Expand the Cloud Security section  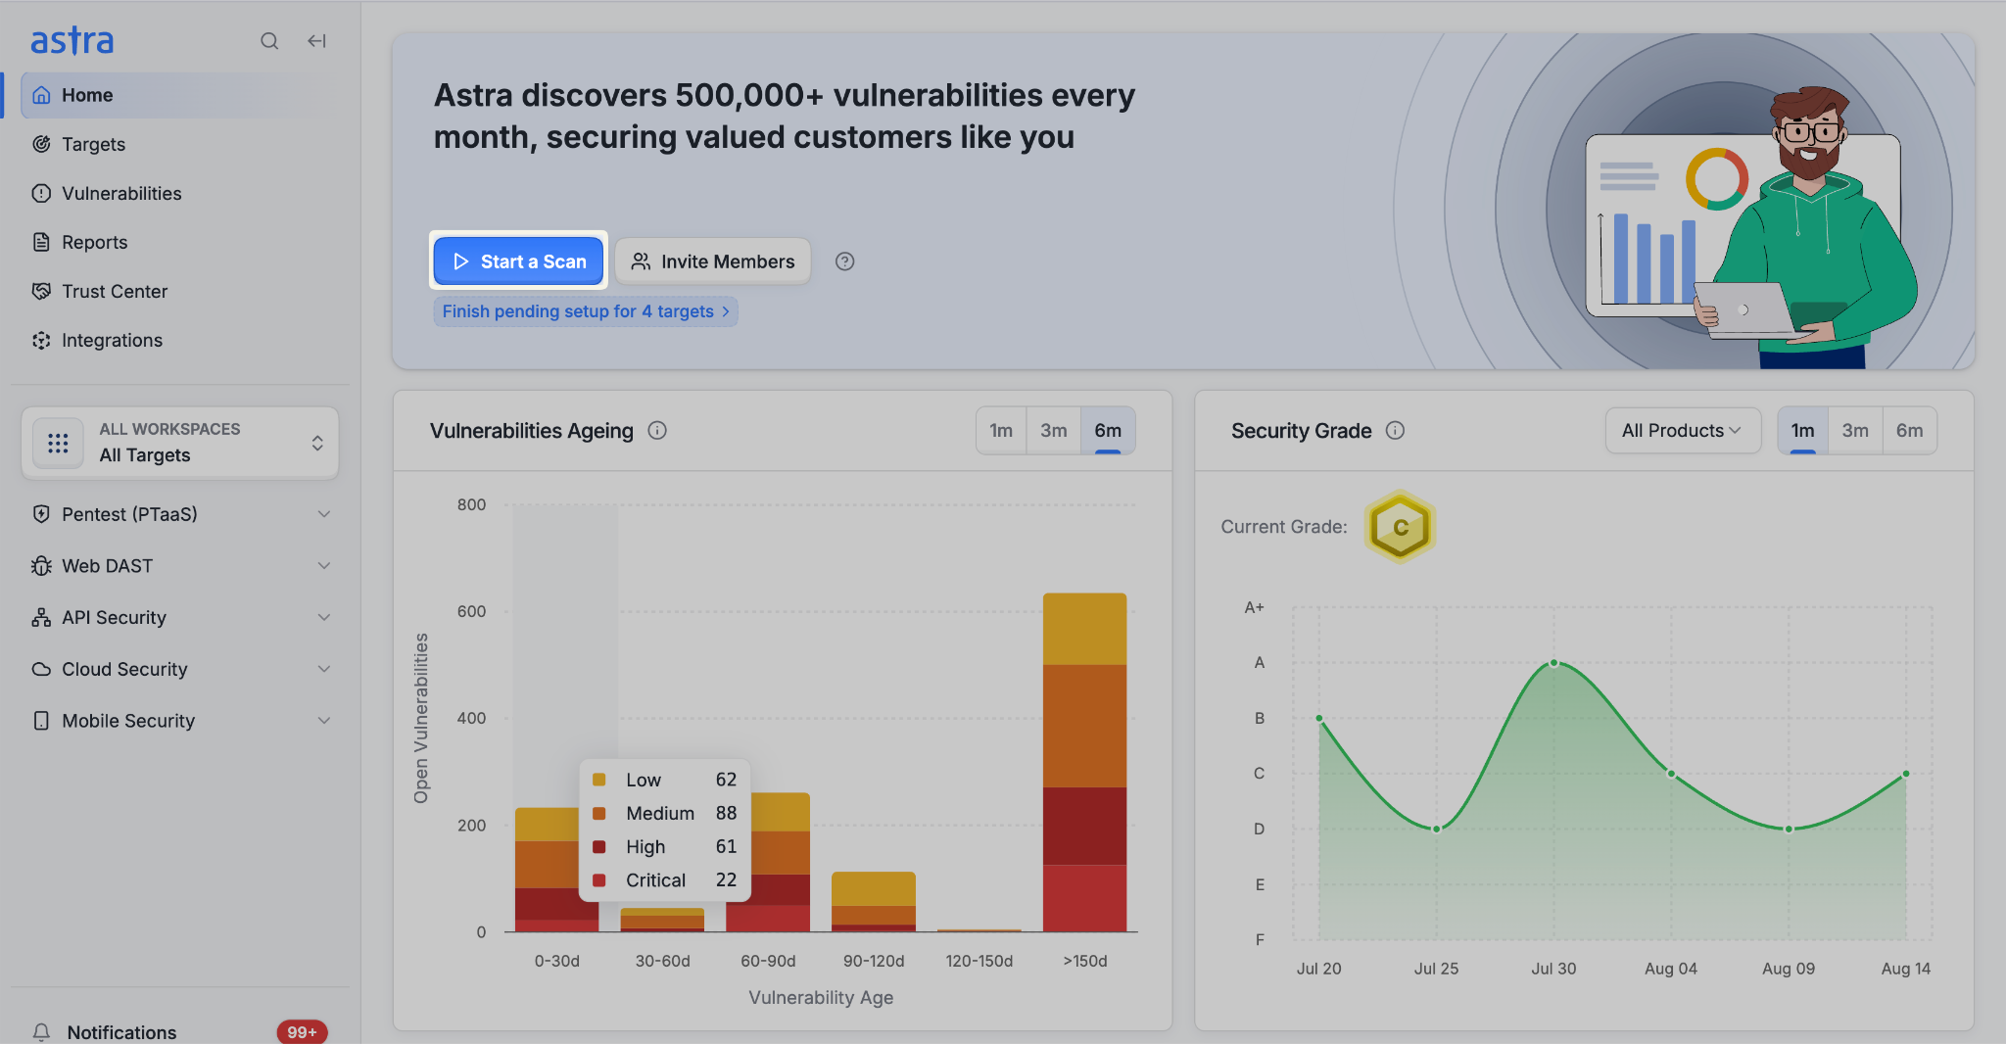[x=181, y=669]
